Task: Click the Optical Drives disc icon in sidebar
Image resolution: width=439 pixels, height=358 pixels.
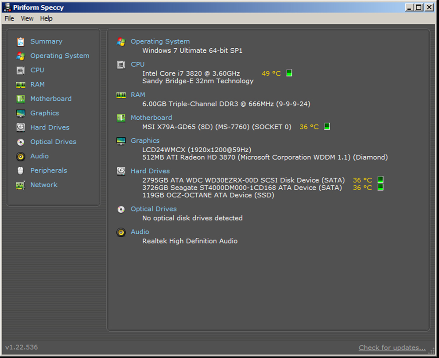Action: click(21, 142)
